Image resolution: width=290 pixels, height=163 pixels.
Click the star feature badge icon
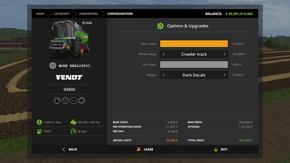pos(82,101)
